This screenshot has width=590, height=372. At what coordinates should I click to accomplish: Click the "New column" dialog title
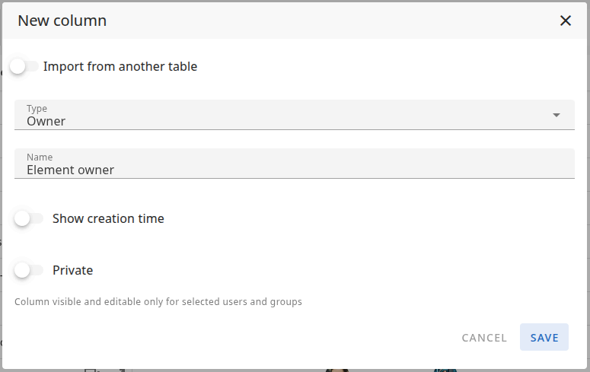(x=62, y=21)
